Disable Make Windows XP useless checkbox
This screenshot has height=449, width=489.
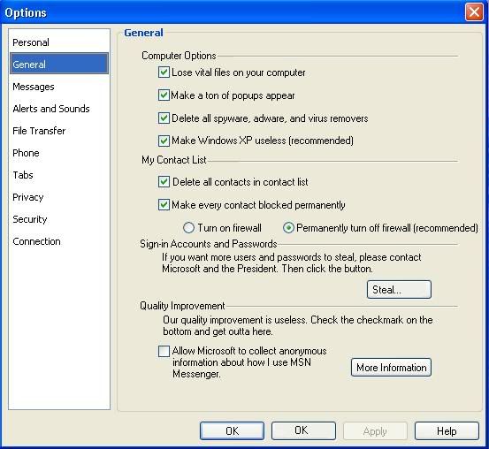pyautogui.click(x=164, y=141)
